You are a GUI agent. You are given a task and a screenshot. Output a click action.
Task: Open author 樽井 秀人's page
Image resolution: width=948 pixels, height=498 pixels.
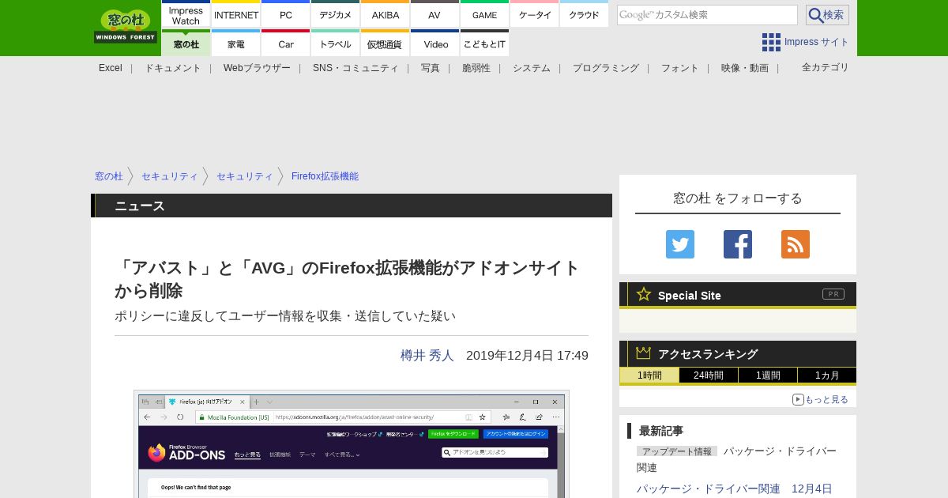tap(427, 356)
